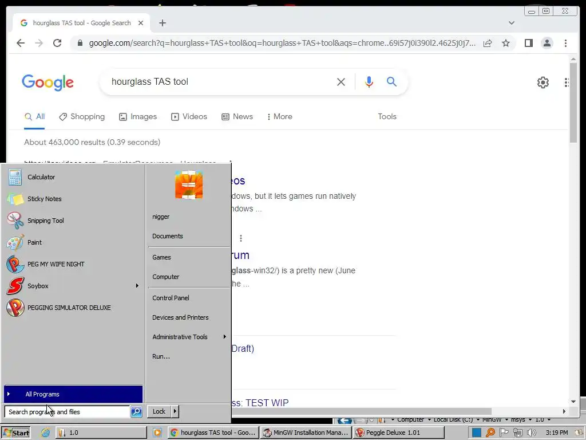Click the 3:19 PM taskbar clock

pyautogui.click(x=556, y=433)
